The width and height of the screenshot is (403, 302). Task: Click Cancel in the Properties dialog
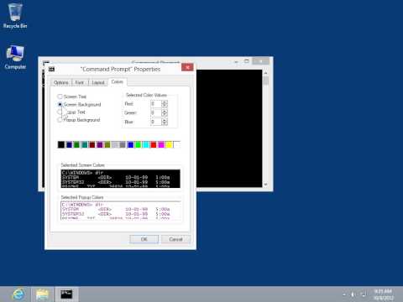(175, 239)
